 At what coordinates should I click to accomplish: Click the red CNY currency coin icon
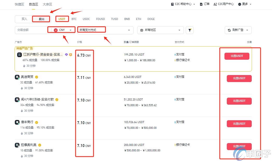pyautogui.click(x=56, y=30)
